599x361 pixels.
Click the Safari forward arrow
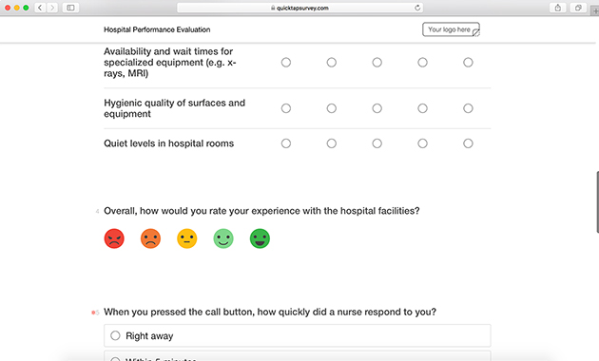click(x=52, y=8)
